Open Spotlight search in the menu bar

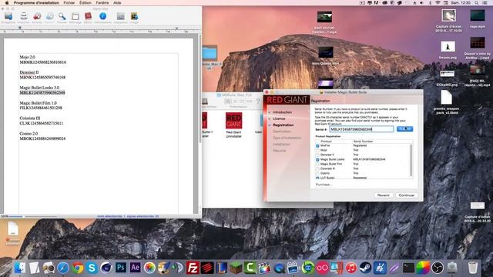[477, 3]
